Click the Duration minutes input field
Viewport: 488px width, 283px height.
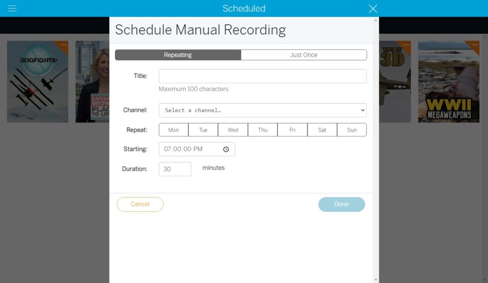tap(175, 169)
